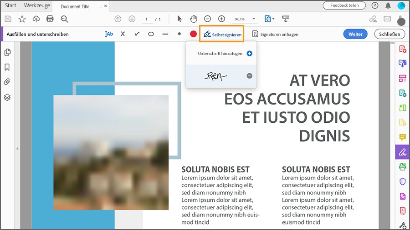
Task: Select the saved handwritten signature
Action: pyautogui.click(x=216, y=76)
